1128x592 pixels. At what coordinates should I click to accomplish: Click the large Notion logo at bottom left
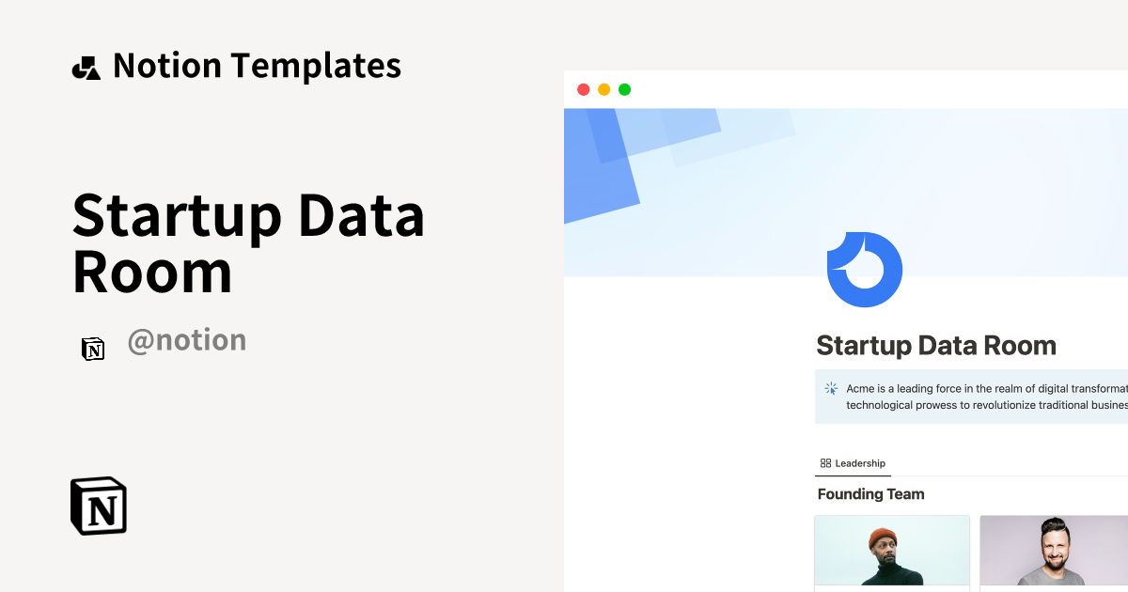99,506
